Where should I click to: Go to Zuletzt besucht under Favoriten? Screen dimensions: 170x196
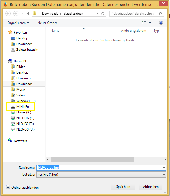(x=27, y=50)
